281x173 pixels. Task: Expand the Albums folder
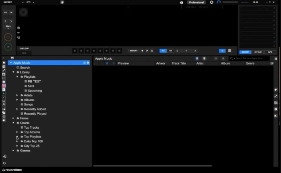[x=17, y=100]
